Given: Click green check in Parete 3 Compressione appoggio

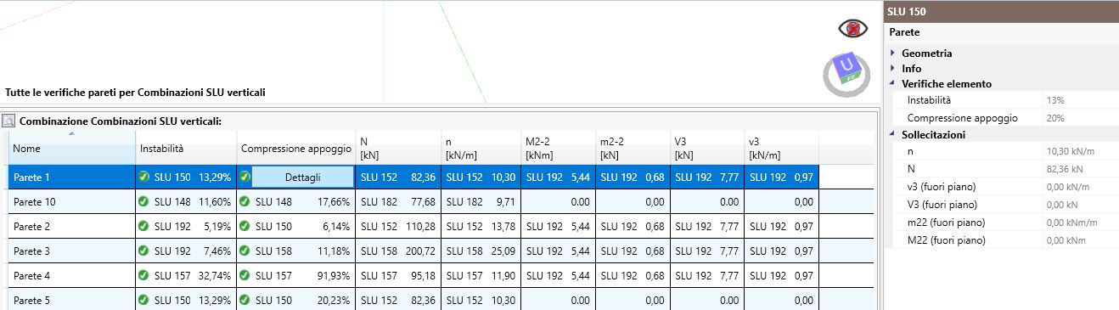Looking at the screenshot, I should (245, 251).
